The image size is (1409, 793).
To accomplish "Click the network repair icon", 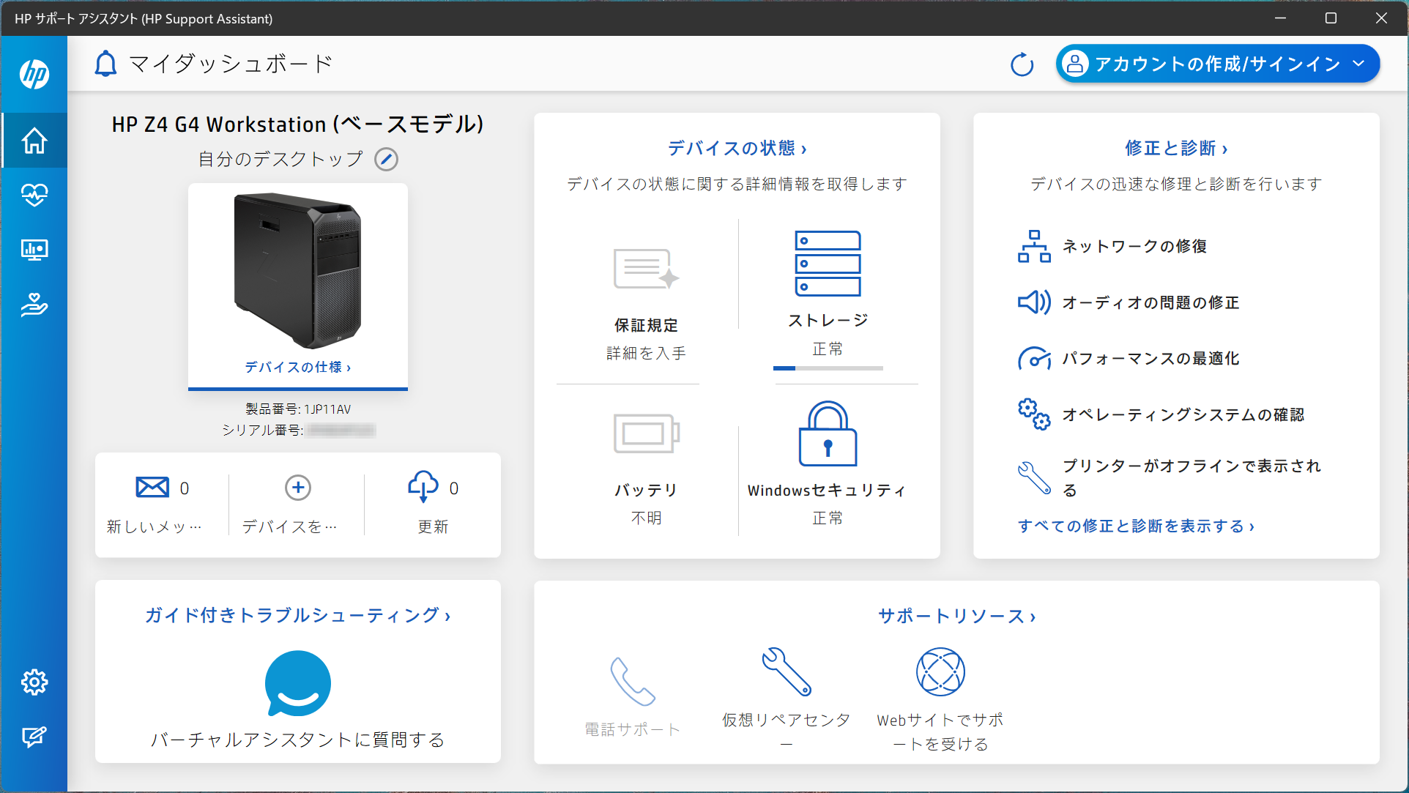I will (1033, 246).
